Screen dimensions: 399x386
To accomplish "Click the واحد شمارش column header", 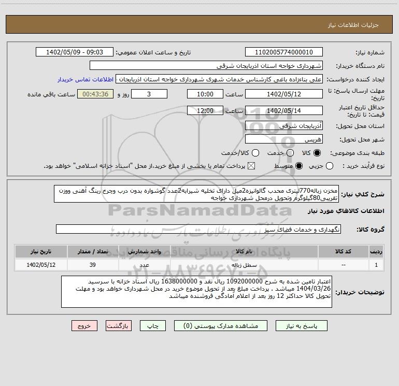I will point(144,251).
